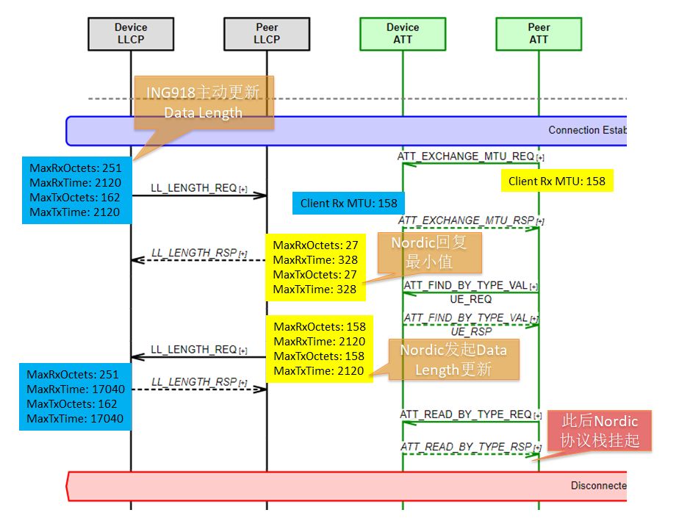This screenshot has width=679, height=521.
Task: Expand the lower LL_LENGTH_RSP plus marker
Action: [x=242, y=383]
